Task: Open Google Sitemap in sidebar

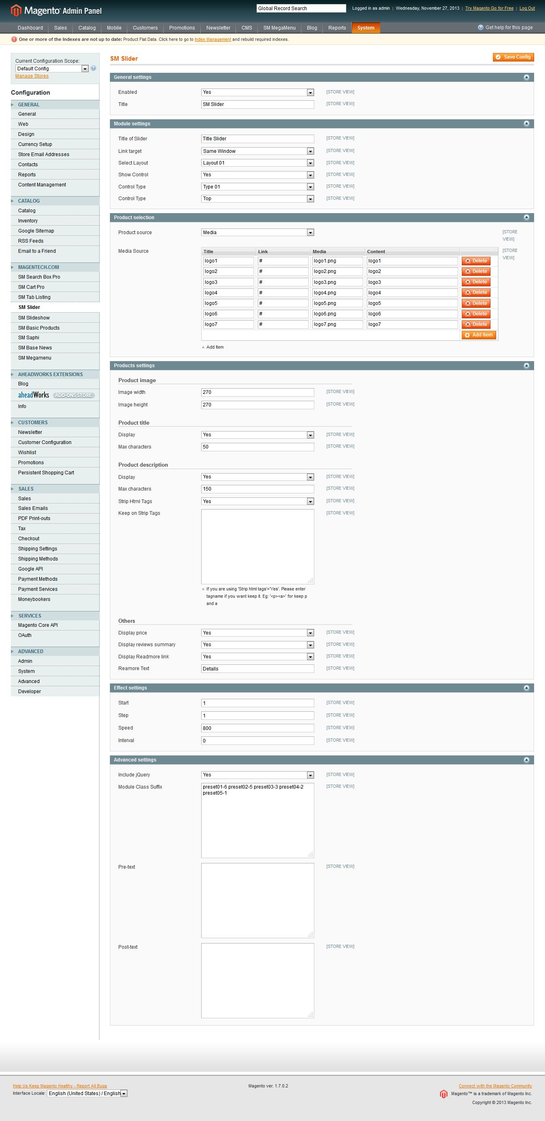Action: tap(36, 231)
